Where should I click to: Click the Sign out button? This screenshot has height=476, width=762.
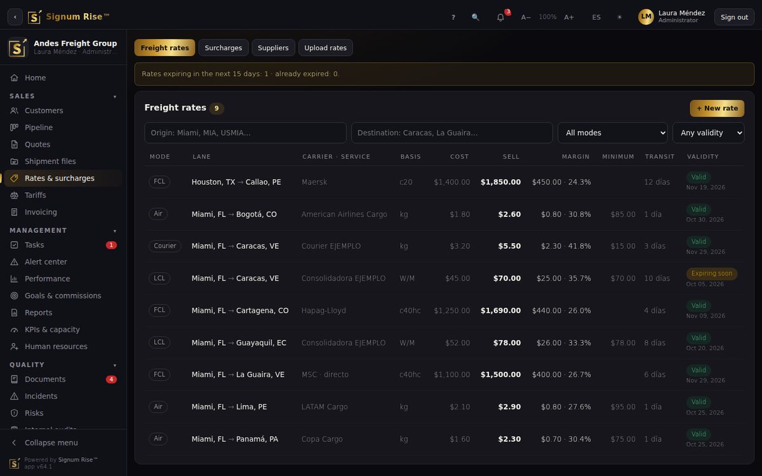735,17
